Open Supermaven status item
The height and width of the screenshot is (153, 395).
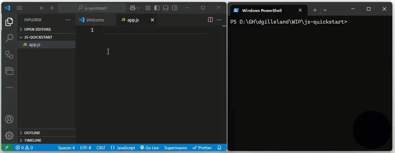pos(176,148)
